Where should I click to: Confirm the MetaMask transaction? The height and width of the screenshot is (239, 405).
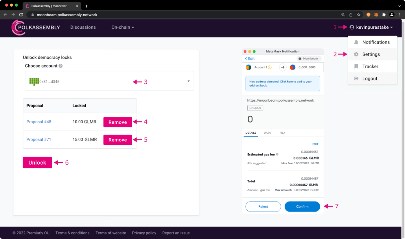[x=302, y=207]
